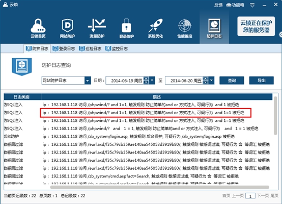Go to 首页 first page

click(226, 196)
